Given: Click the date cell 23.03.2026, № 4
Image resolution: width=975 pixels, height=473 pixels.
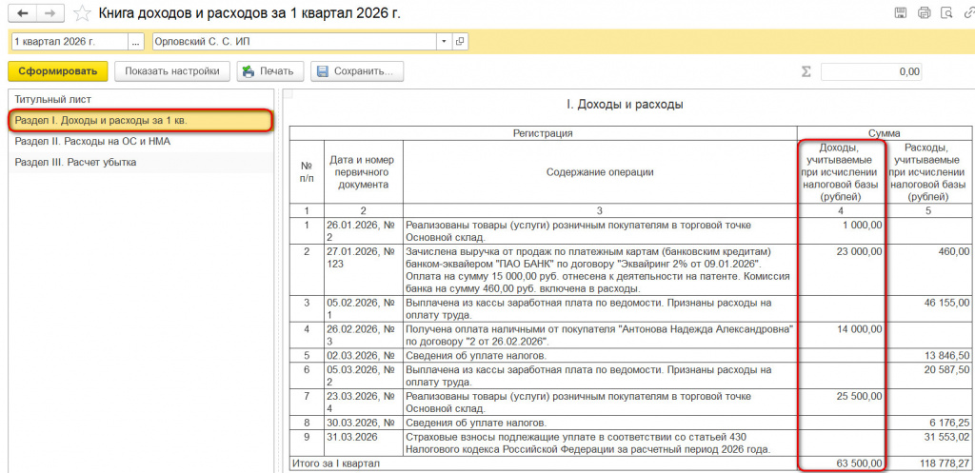Looking at the screenshot, I should 364,403.
